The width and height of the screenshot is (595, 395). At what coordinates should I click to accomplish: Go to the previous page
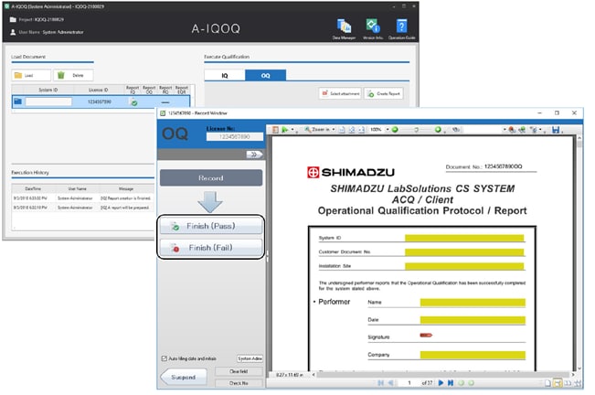[x=390, y=383]
